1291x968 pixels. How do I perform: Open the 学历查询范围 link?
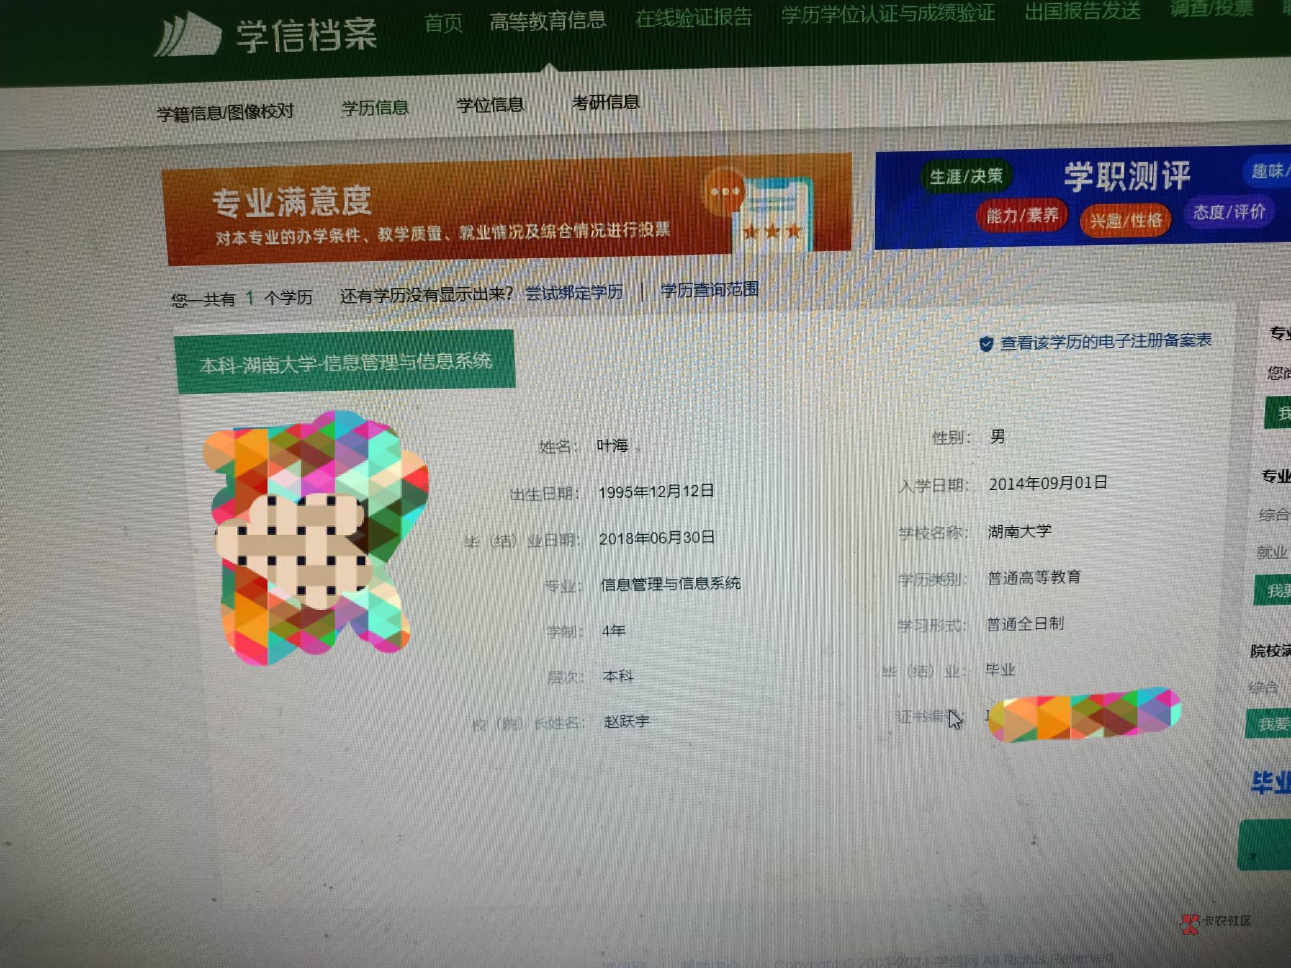pyautogui.click(x=709, y=289)
